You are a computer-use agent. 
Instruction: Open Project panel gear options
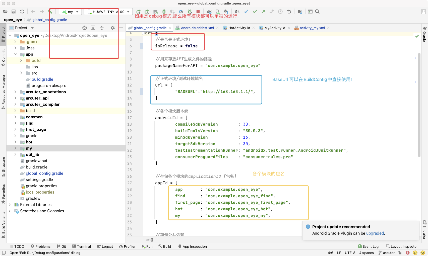(113, 28)
